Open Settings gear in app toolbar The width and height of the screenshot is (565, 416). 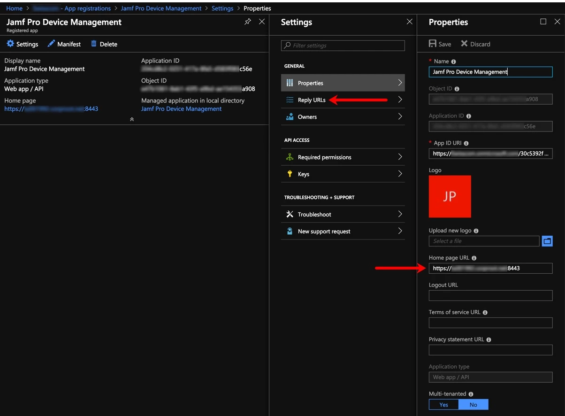10,44
